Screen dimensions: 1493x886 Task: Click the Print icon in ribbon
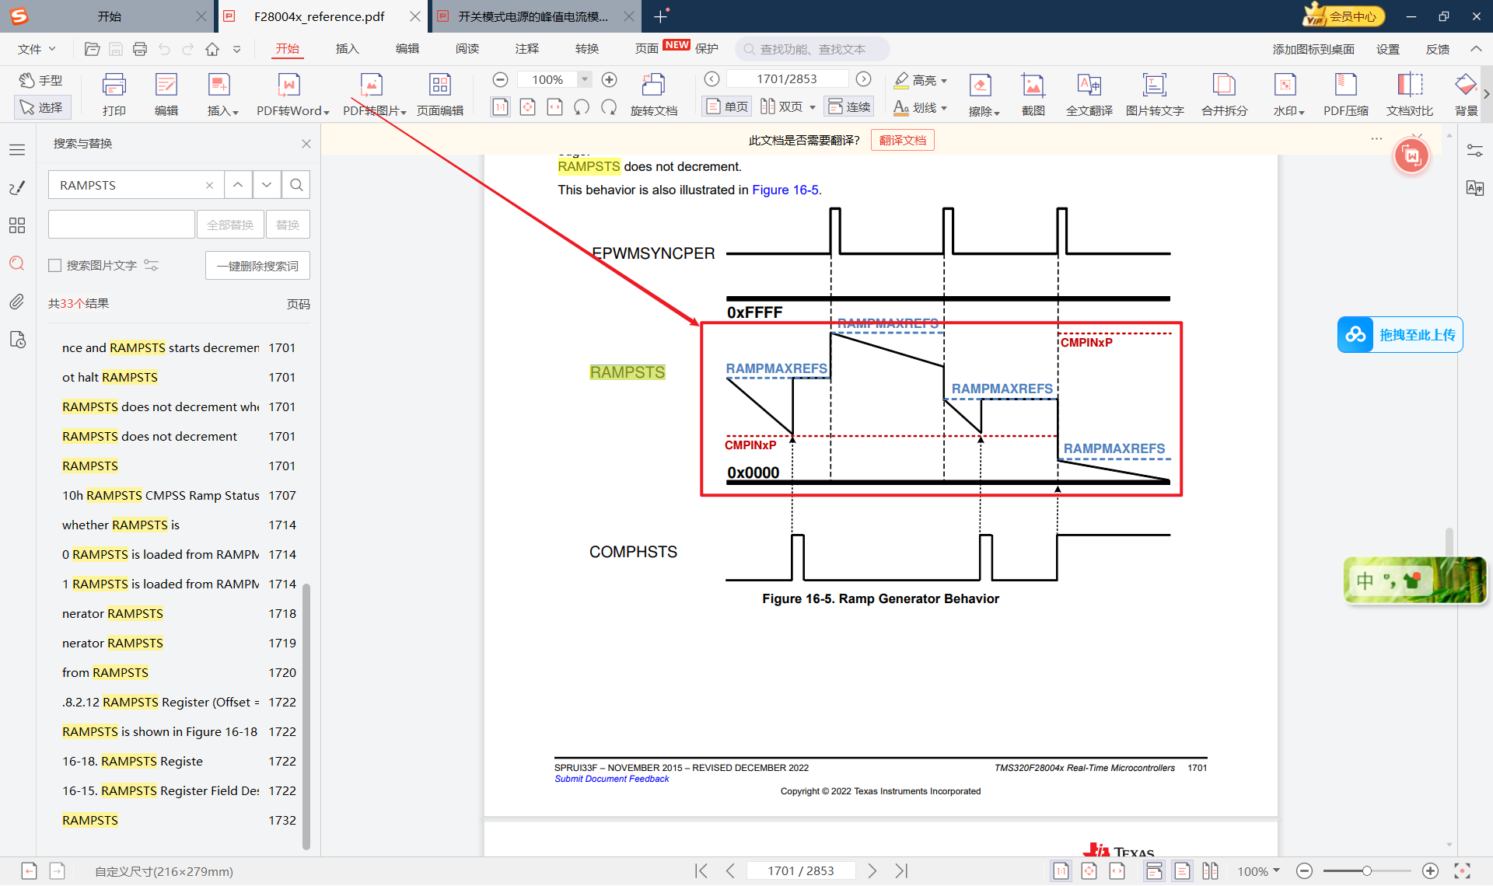(x=114, y=85)
